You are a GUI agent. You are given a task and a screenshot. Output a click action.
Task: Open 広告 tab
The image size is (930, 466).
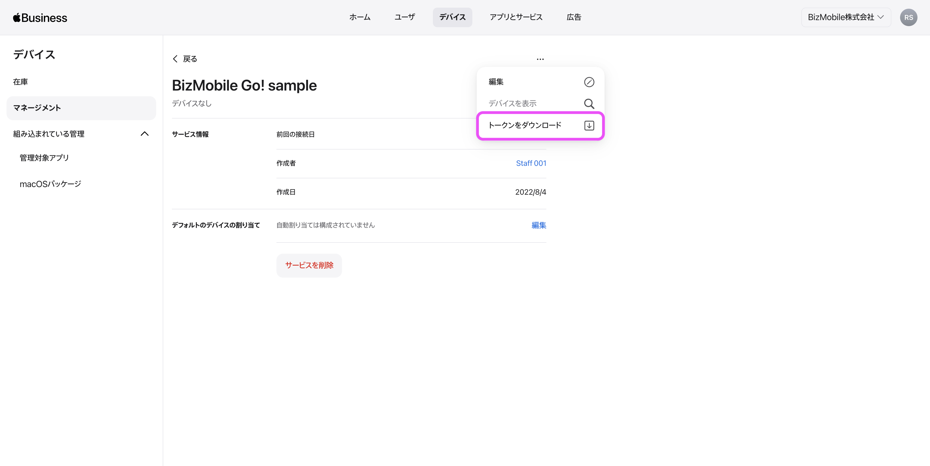(574, 17)
